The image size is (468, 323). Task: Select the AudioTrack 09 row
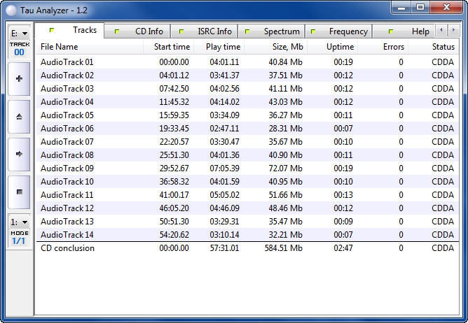[67, 168]
